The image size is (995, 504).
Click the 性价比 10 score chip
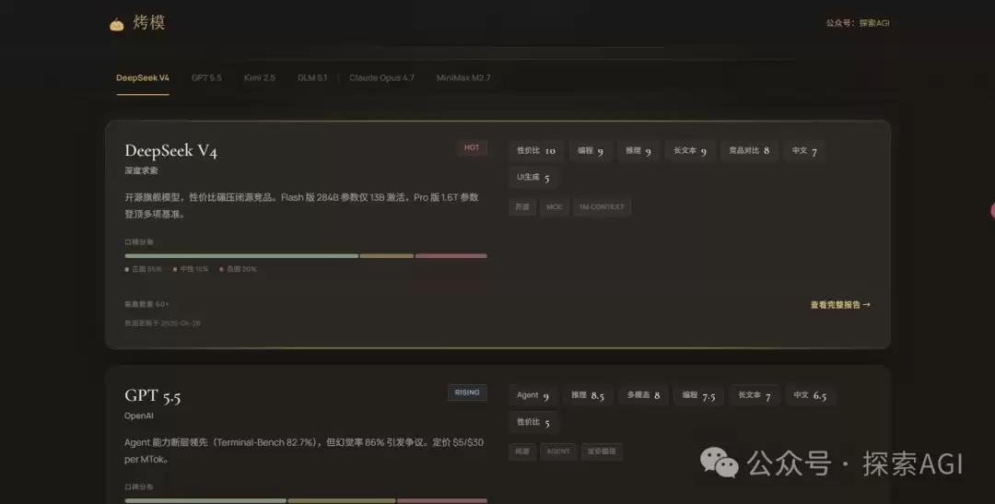pyautogui.click(x=535, y=151)
